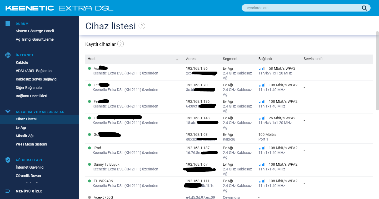379x199 pixels.
Task: Click the Çevrimdışı status text
Action: tap(232, 197)
